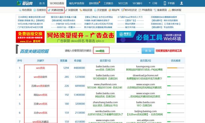Open the user account icon
This screenshot has height=123, width=205.
pyautogui.click(x=181, y=3)
